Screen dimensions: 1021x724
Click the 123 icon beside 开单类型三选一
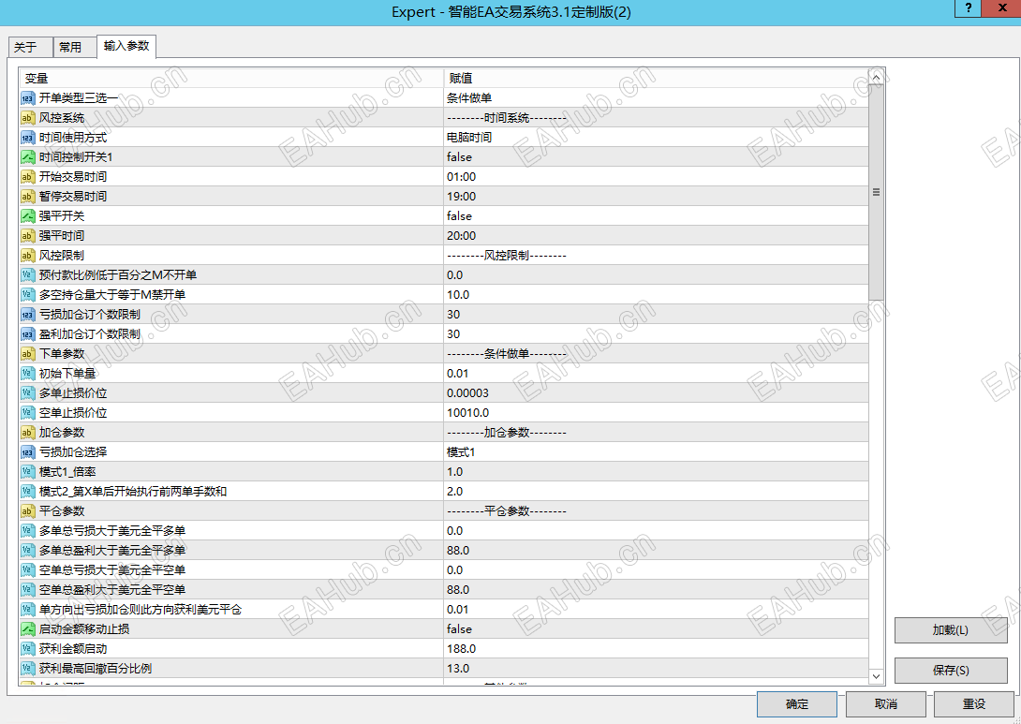(x=25, y=97)
